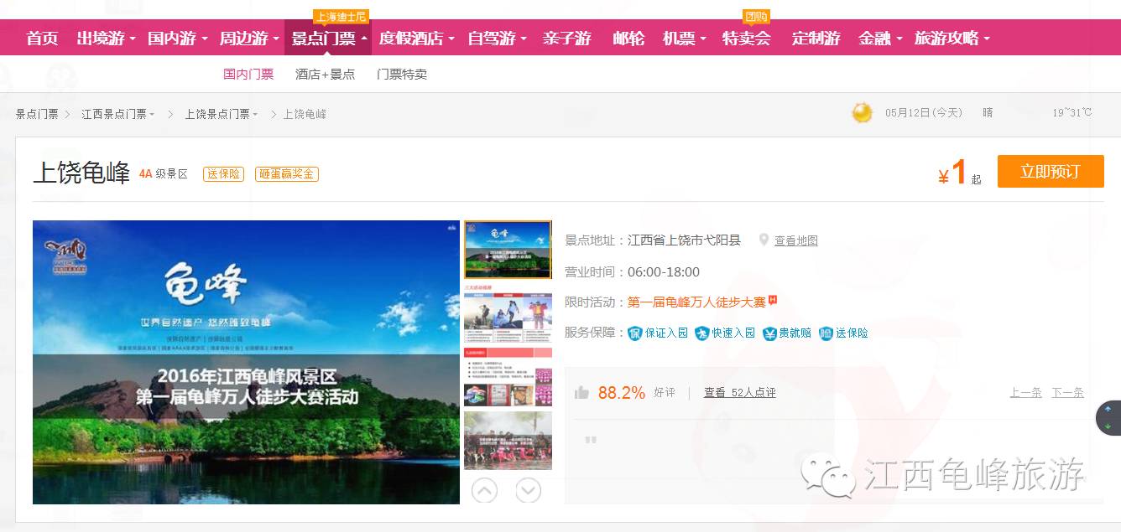Click the thumbs-up rating icon

(x=581, y=392)
